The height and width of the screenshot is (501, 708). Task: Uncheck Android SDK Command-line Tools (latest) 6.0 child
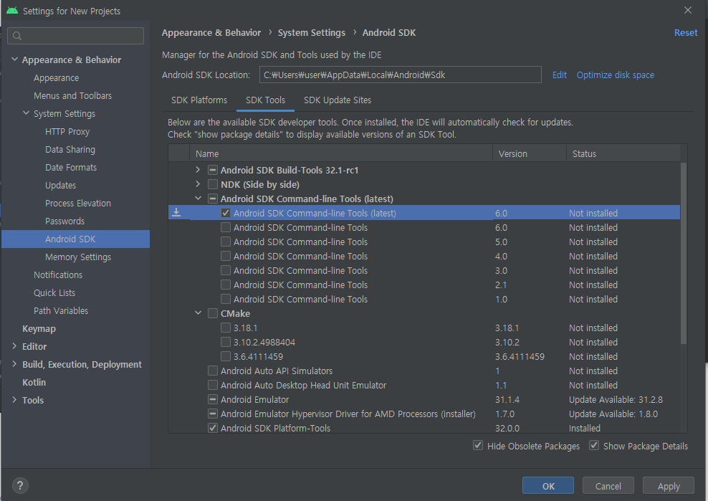pyautogui.click(x=226, y=213)
